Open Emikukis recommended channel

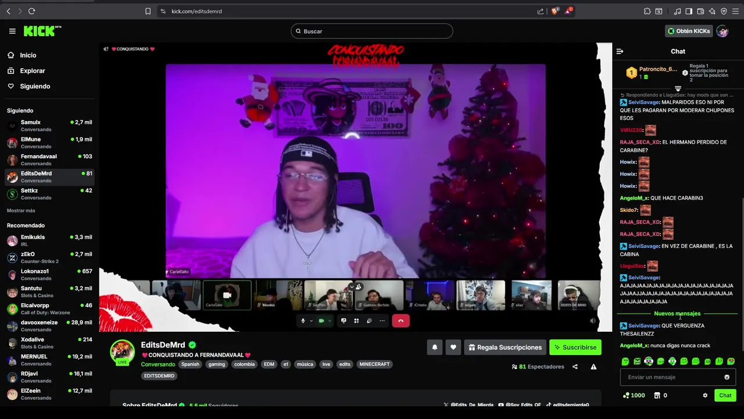pyautogui.click(x=49, y=240)
